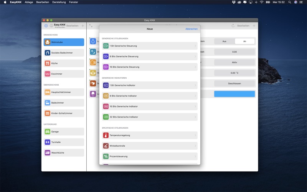Click the Kinder-Schlafzimmer crib icon
This screenshot has width=307, height=192.
tap(47, 113)
